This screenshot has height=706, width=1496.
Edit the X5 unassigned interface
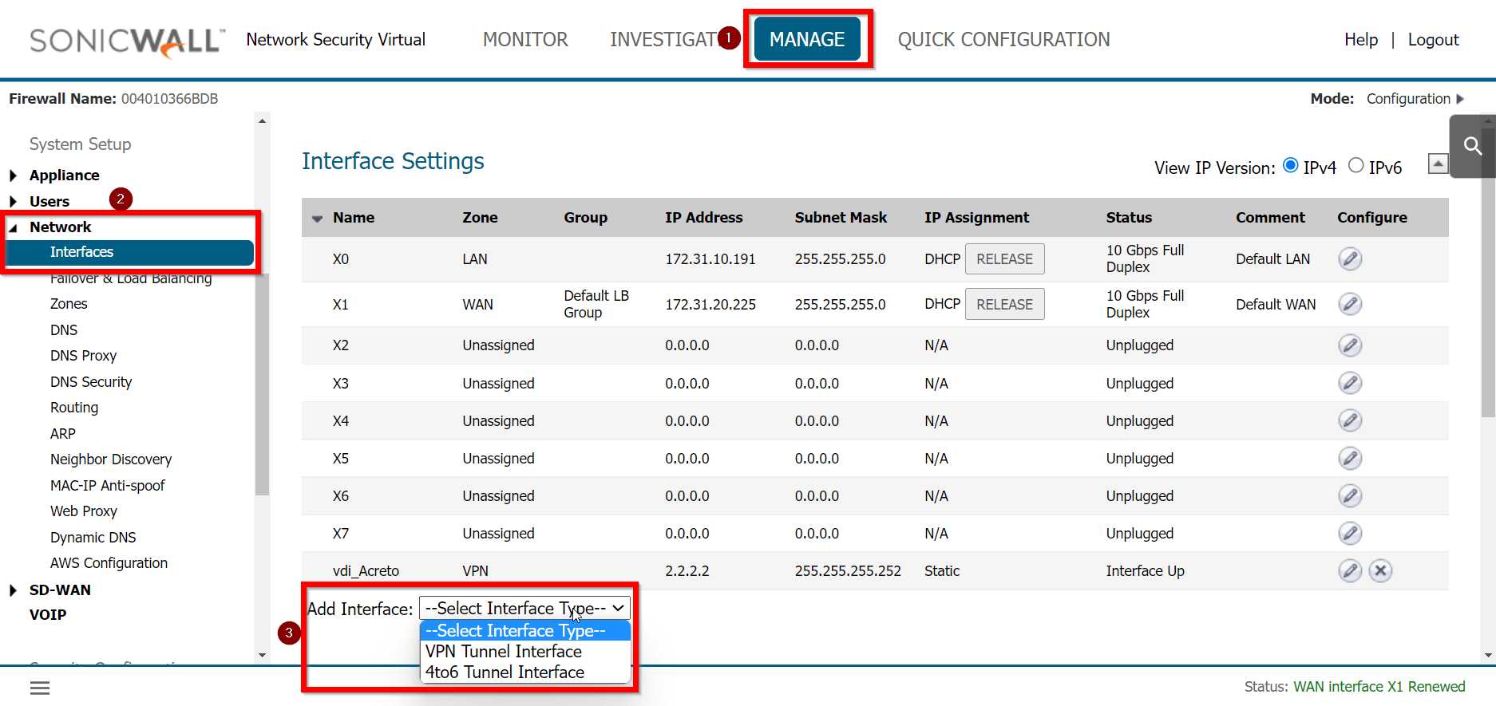pos(1350,458)
